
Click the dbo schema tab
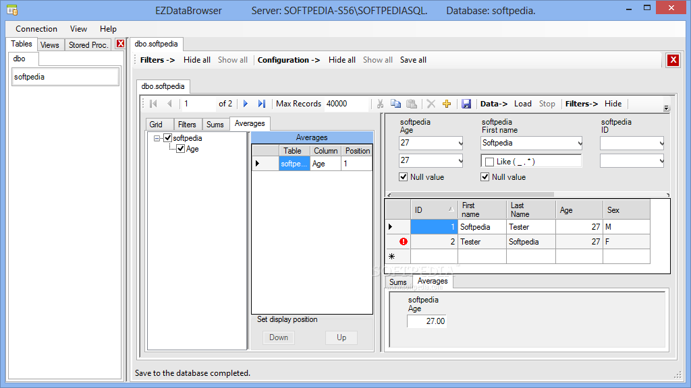click(24, 59)
